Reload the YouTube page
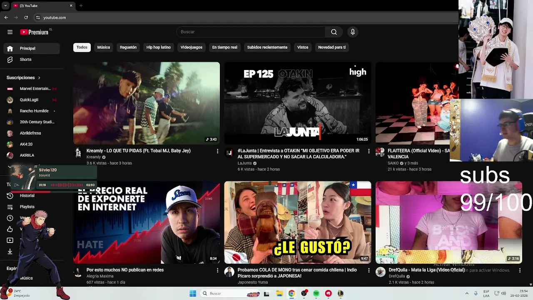Viewport: 533px width, 300px height. (x=26, y=17)
